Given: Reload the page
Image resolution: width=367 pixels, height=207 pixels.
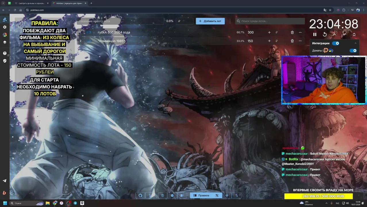Looking at the screenshot, I should (x=15, y=10).
